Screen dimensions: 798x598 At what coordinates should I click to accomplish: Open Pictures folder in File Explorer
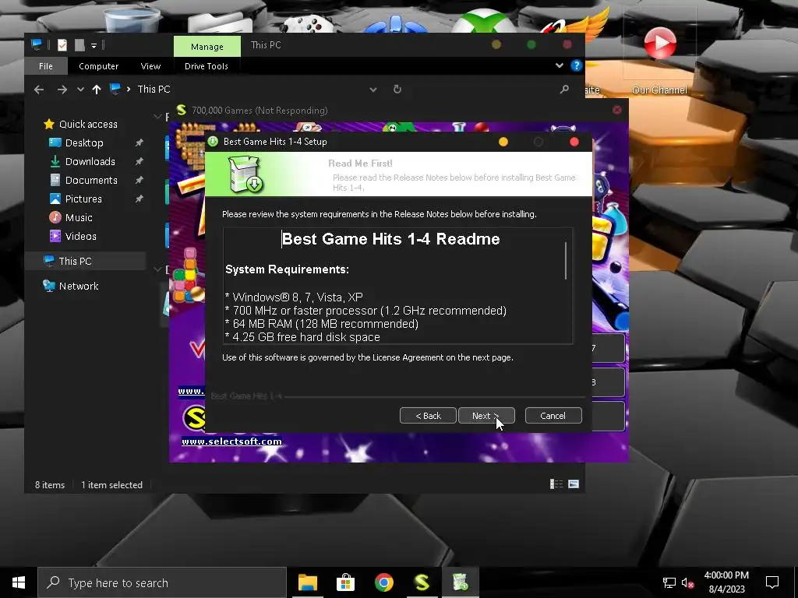pyautogui.click(x=83, y=199)
